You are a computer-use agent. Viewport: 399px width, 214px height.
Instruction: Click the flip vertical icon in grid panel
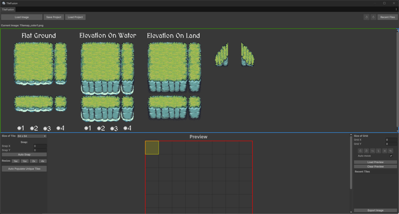point(378,151)
